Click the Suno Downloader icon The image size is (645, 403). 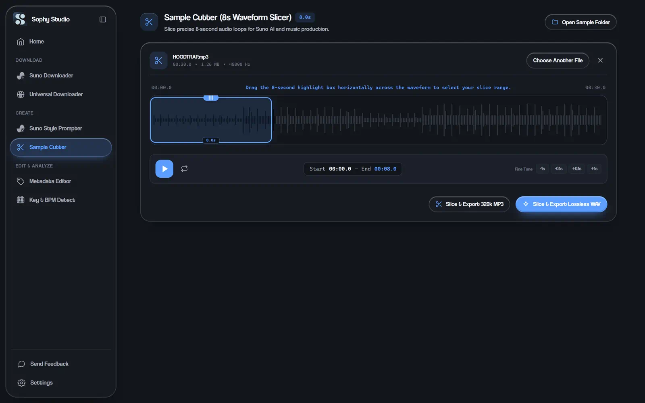pos(21,75)
